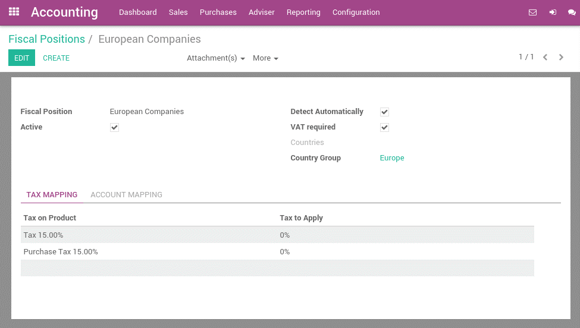Viewport: 580px width, 328px height.
Task: Open the Reporting menu
Action: tap(303, 12)
